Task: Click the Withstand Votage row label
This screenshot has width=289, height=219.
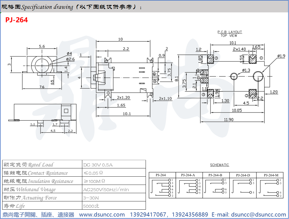Action: pyautogui.click(x=29, y=190)
